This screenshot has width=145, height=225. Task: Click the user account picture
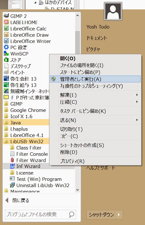click(113, 11)
